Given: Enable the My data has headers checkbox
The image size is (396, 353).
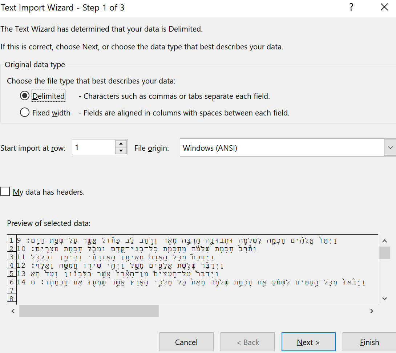Looking at the screenshot, I should [x=5, y=192].
